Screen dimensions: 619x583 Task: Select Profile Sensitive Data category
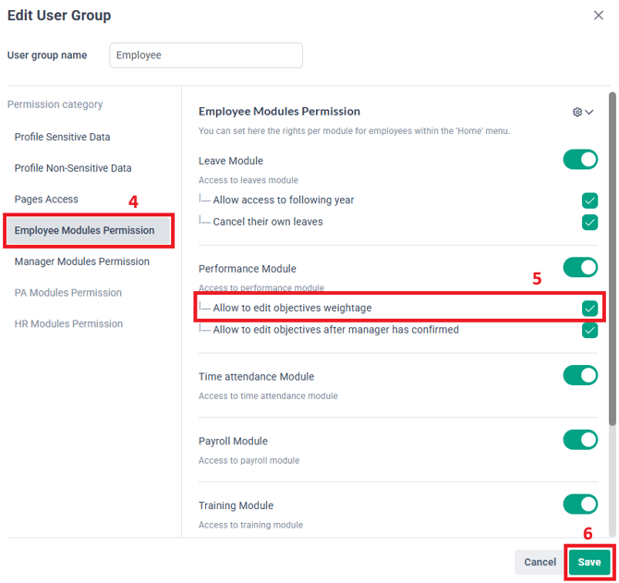(x=63, y=137)
